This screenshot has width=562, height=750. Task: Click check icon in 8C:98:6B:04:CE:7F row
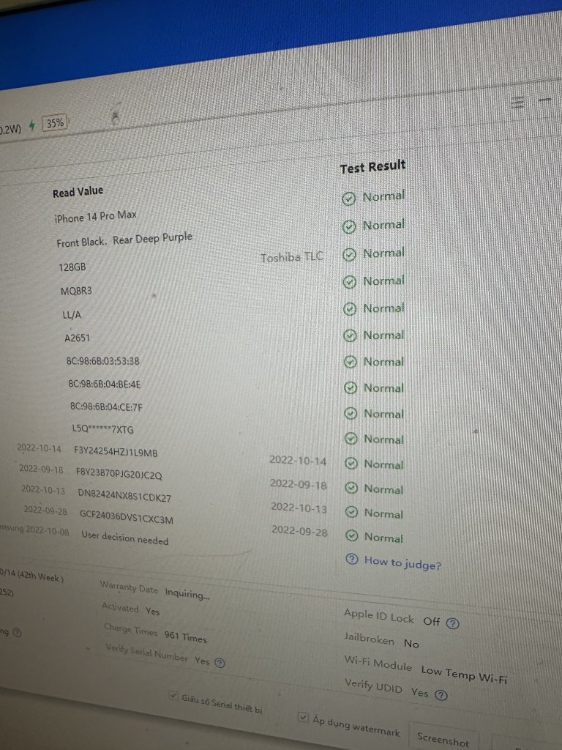(x=351, y=413)
